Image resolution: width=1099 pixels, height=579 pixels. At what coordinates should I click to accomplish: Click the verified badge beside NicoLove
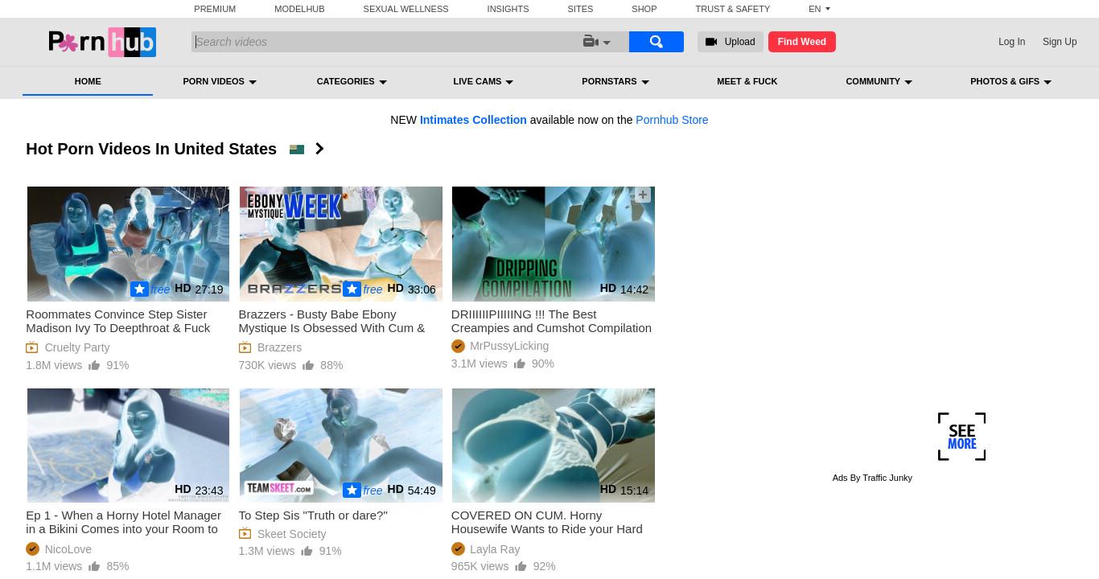click(x=32, y=548)
